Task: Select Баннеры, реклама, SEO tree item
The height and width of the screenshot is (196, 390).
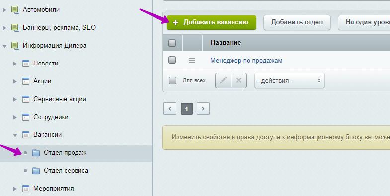Action: 59,28
